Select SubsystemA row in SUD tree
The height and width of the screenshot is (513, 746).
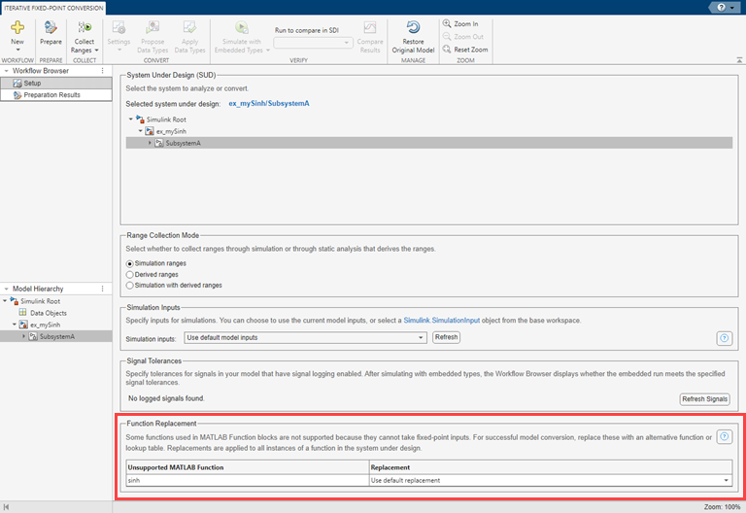[x=428, y=143]
